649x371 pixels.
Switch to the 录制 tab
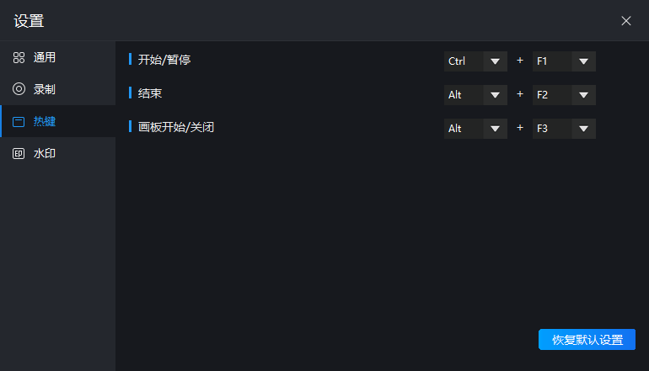pos(45,89)
